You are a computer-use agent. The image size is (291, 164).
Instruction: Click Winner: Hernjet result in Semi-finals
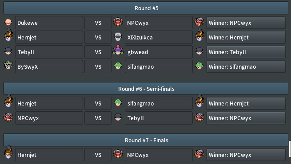point(246,103)
